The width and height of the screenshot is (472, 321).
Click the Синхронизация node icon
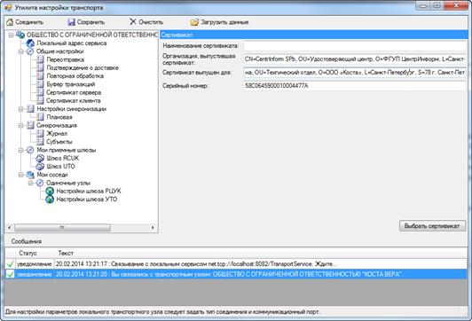coord(30,125)
